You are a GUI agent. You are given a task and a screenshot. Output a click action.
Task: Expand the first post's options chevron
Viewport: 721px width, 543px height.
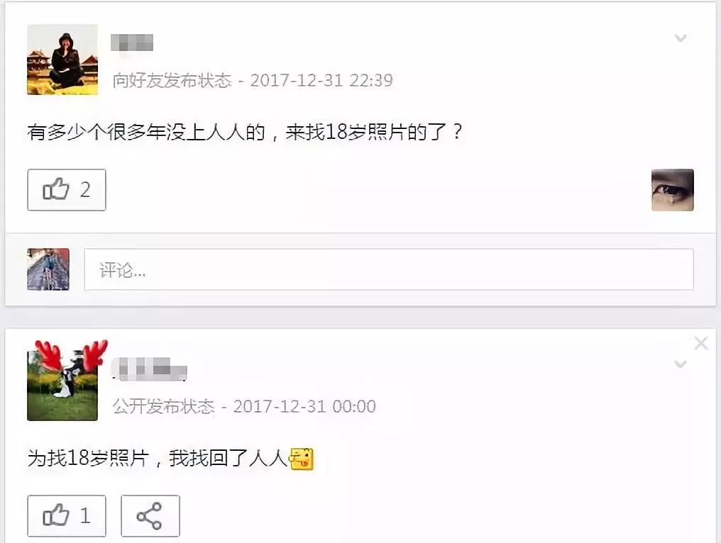pos(681,38)
